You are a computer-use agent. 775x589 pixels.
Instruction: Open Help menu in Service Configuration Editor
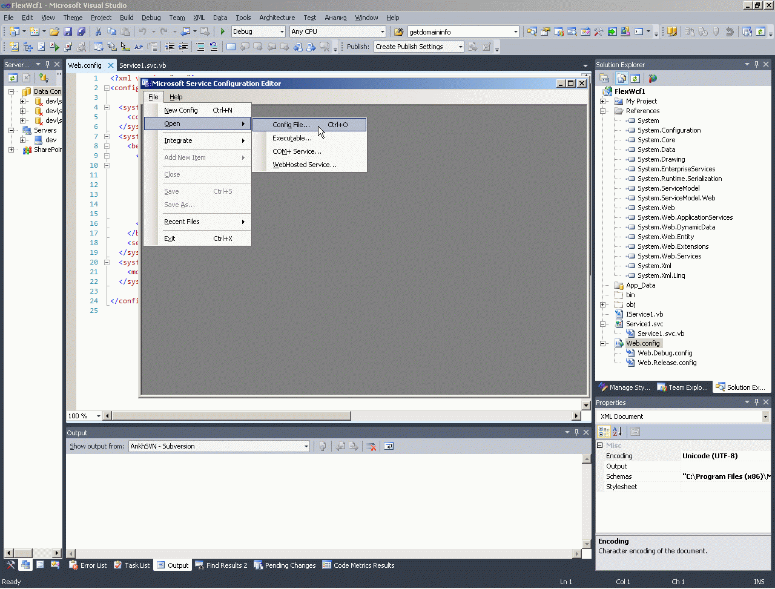(x=176, y=97)
